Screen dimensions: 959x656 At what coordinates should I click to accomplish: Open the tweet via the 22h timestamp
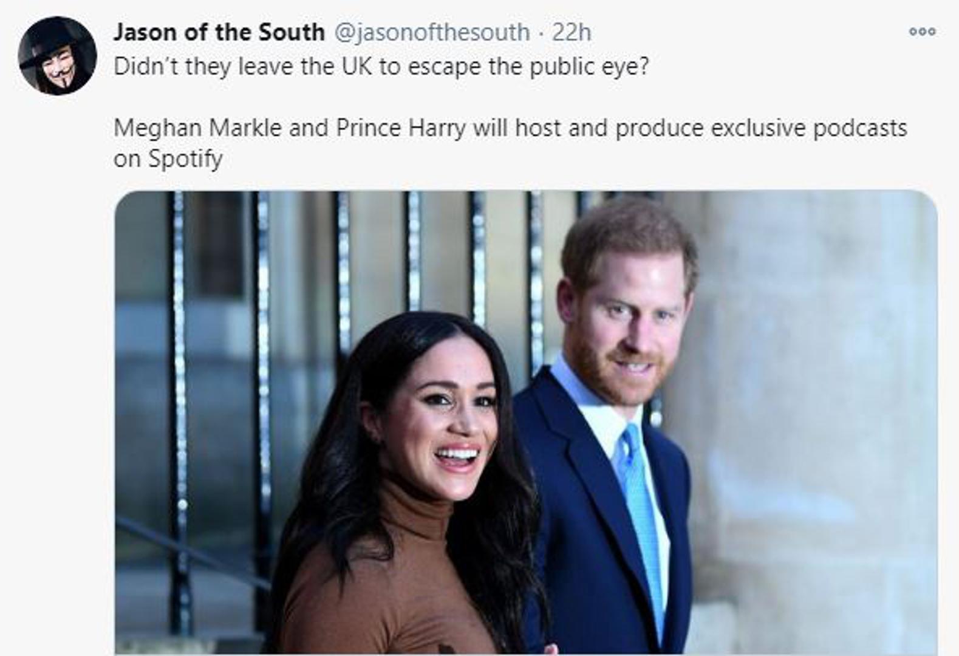click(572, 32)
